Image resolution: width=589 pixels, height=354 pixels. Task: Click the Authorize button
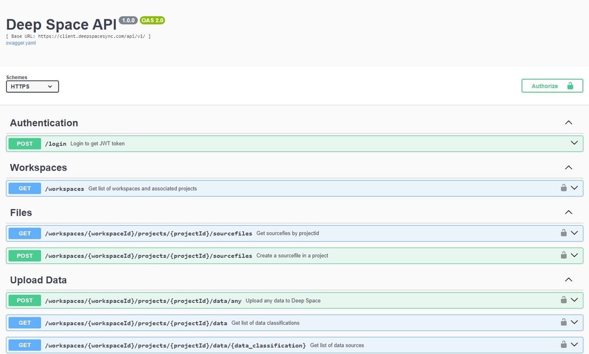[x=543, y=85]
